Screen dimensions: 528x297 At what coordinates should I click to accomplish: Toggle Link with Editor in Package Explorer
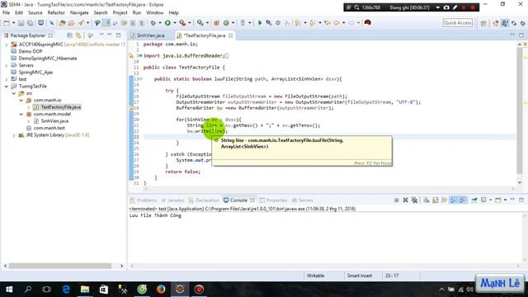click(78, 35)
